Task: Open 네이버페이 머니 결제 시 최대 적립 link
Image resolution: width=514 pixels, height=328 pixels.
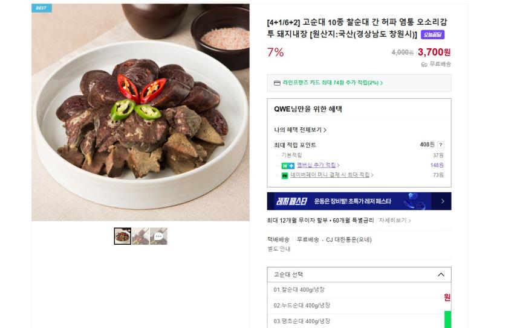Action: coord(331,175)
